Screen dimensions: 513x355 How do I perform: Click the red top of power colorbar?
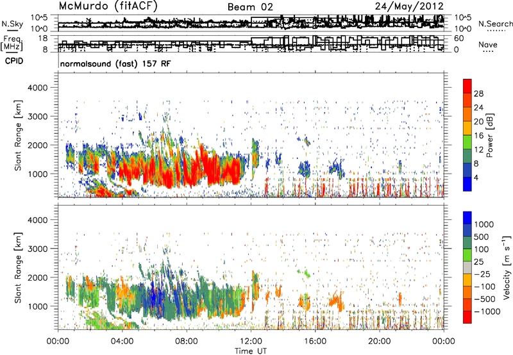[x=467, y=86]
